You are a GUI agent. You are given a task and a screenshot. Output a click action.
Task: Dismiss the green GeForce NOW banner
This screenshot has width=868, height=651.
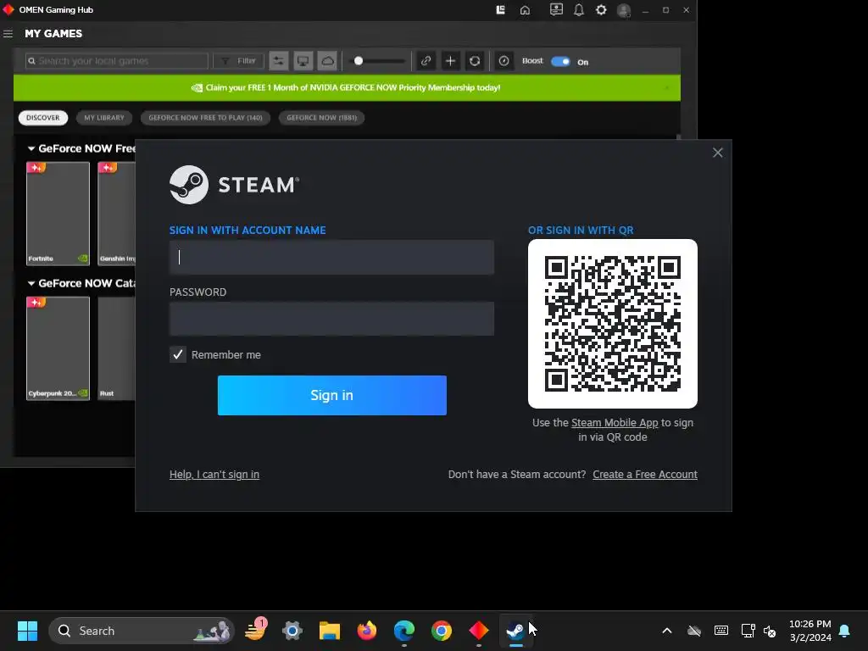pos(666,87)
